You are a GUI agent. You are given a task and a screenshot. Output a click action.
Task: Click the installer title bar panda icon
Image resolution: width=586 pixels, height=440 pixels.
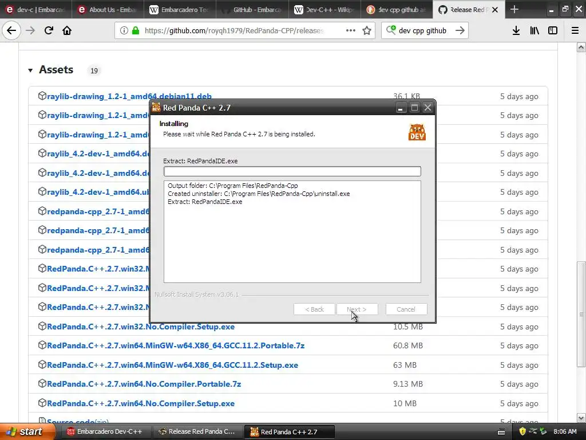[x=156, y=107]
